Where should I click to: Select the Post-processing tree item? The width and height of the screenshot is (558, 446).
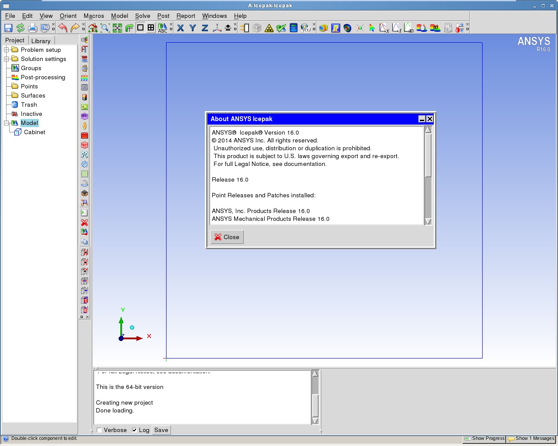[43, 77]
